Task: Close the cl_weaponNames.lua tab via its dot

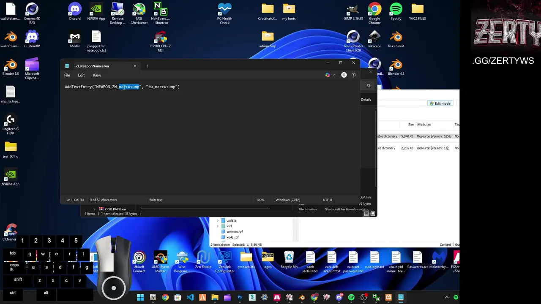Action: click(135, 66)
